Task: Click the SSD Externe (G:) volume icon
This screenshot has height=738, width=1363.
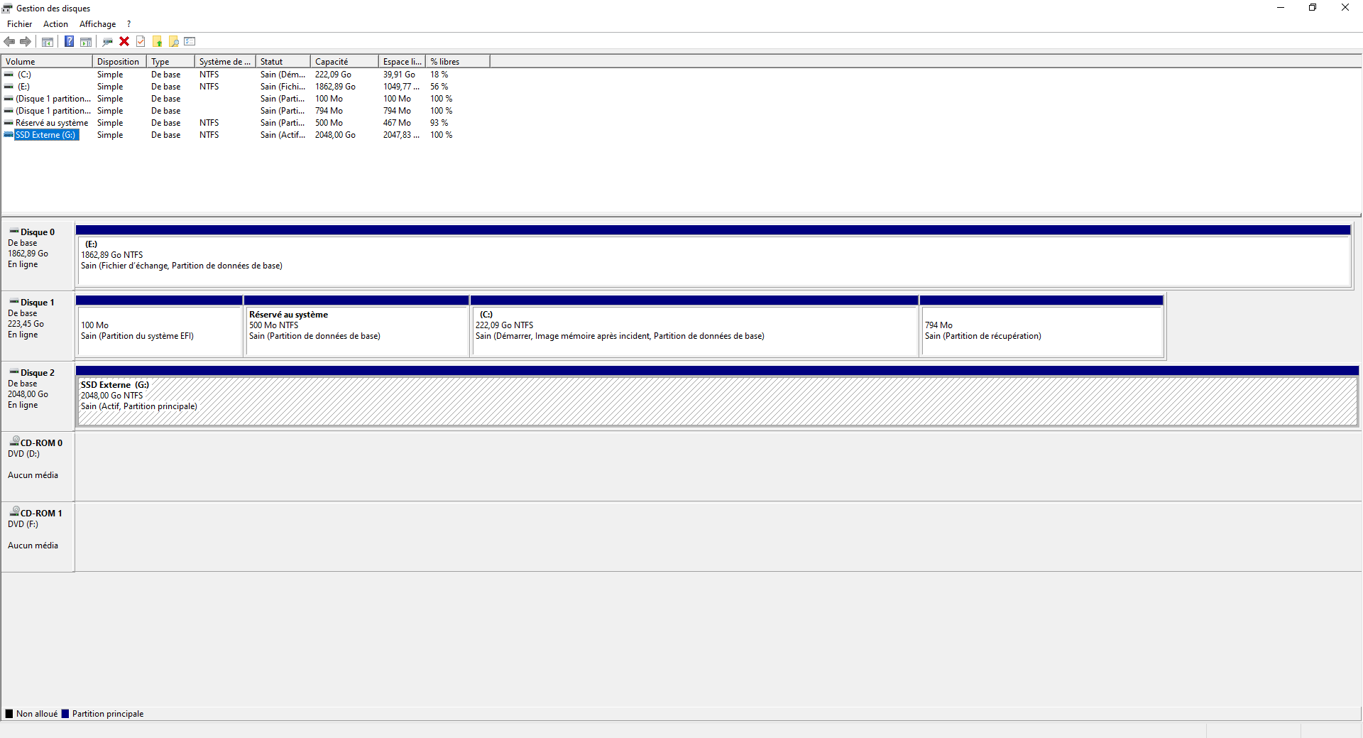Action: coord(9,135)
